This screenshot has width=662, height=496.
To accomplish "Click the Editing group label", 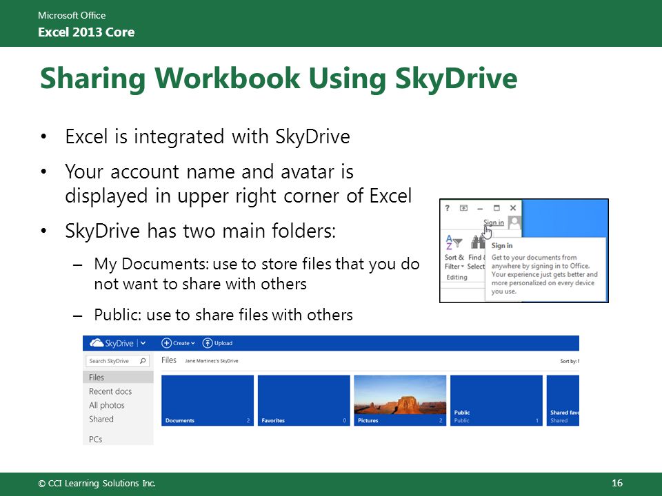I will [457, 277].
